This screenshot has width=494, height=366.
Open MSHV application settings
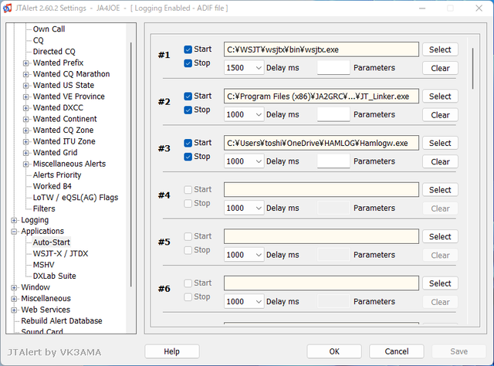pyautogui.click(x=43, y=265)
